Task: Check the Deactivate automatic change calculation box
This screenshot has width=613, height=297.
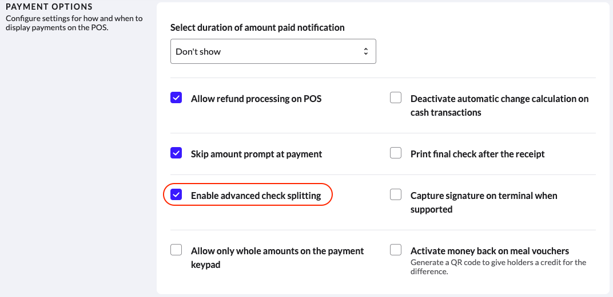Action: coord(396,98)
